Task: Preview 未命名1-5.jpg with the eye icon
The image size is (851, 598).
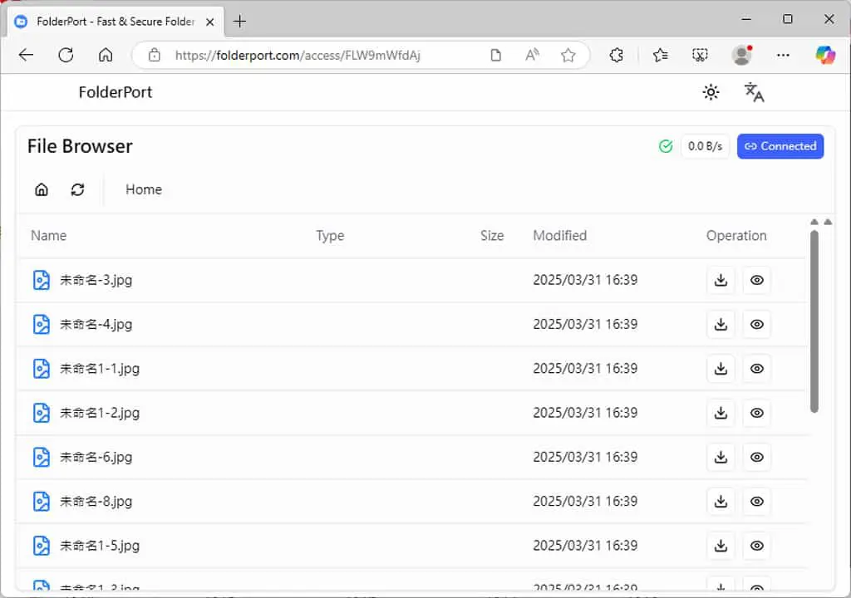Action: click(x=756, y=546)
